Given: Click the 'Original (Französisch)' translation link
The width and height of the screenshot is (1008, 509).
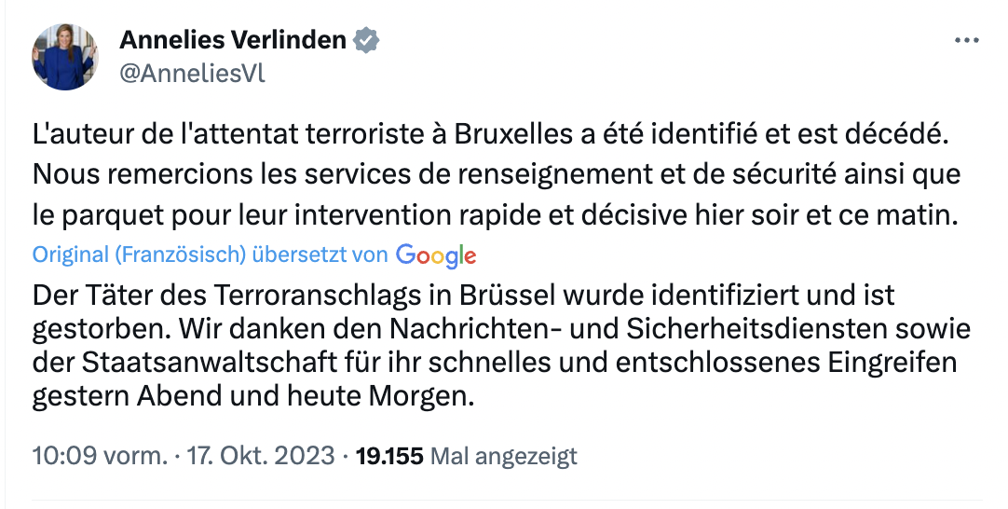Looking at the screenshot, I should 138,254.
